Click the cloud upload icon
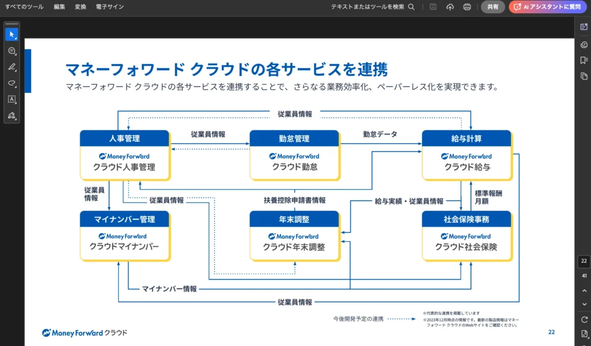Viewport: 591px width, 346px height. click(450, 7)
